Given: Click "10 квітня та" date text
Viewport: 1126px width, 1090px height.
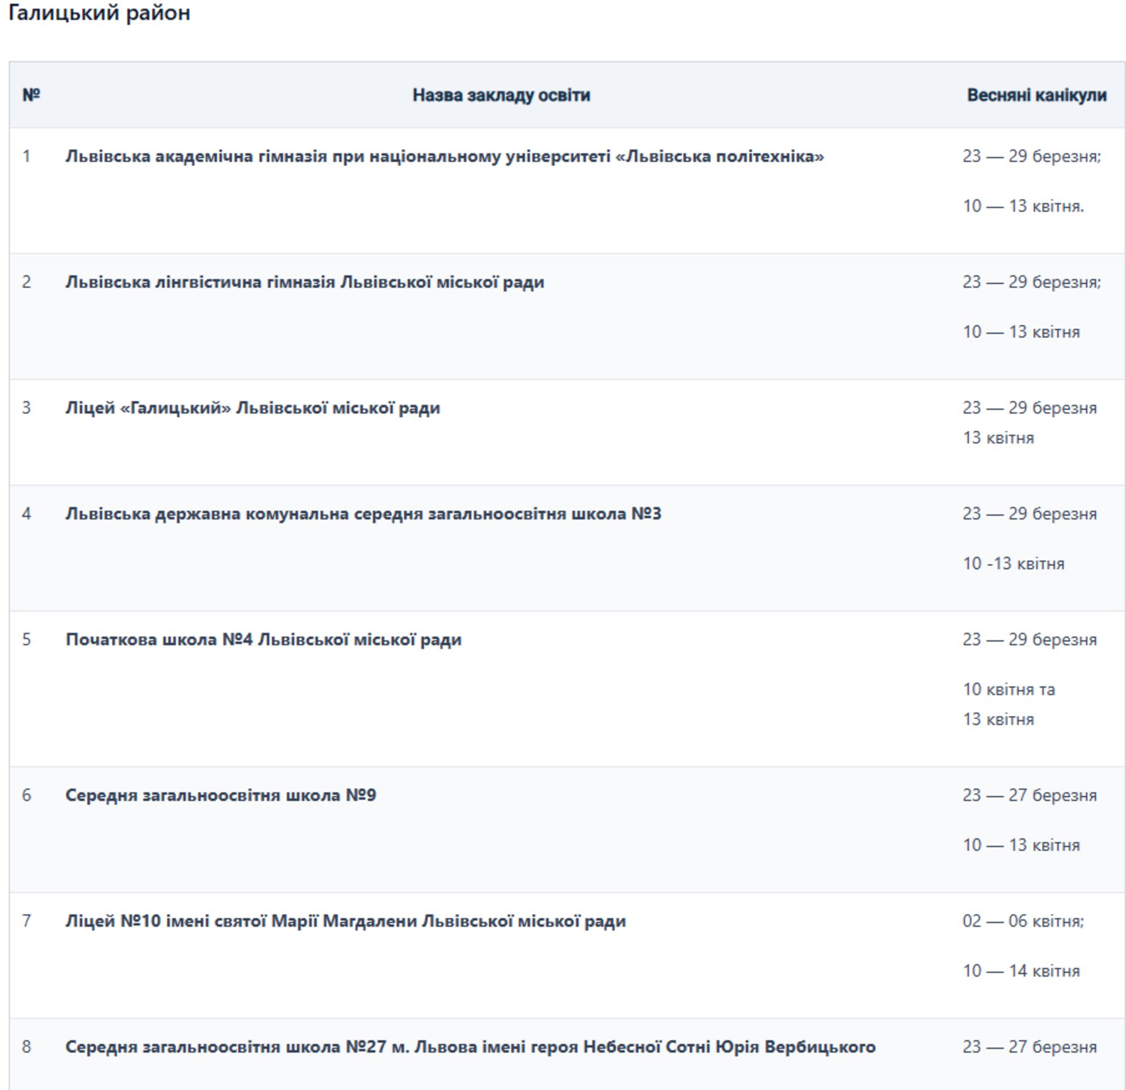Looking at the screenshot, I should tap(1009, 689).
